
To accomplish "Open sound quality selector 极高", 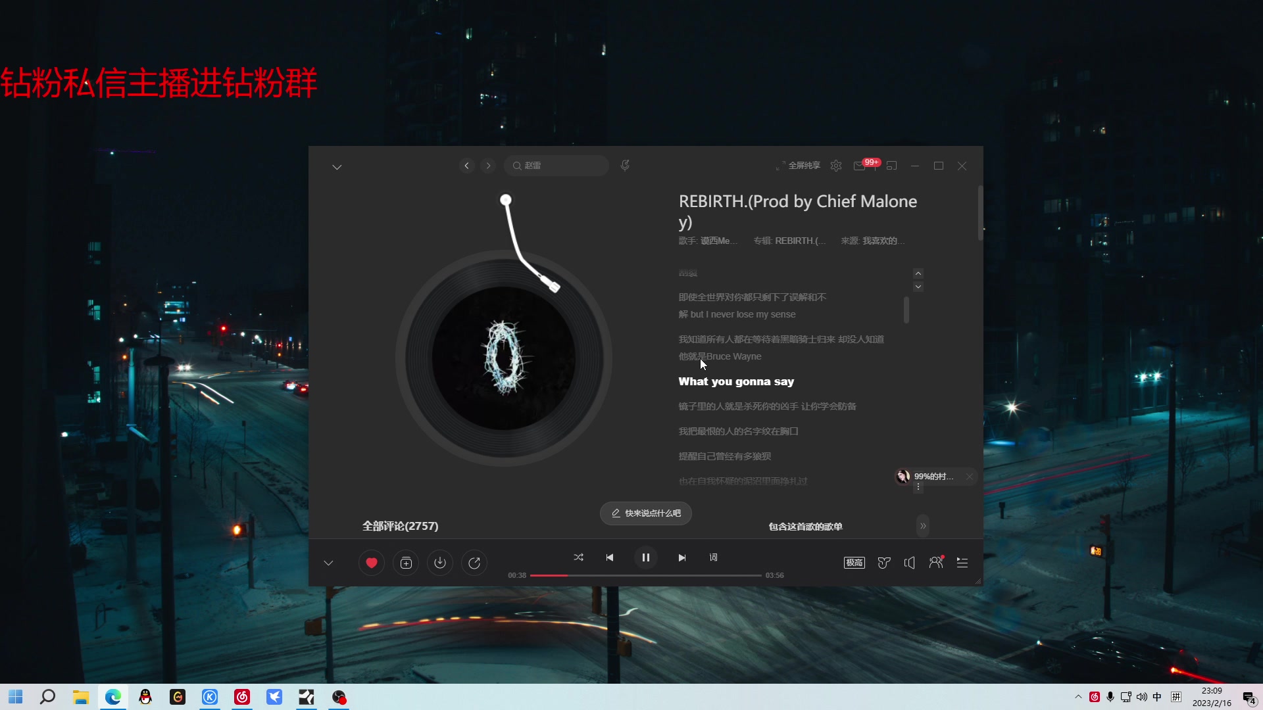I will (854, 563).
